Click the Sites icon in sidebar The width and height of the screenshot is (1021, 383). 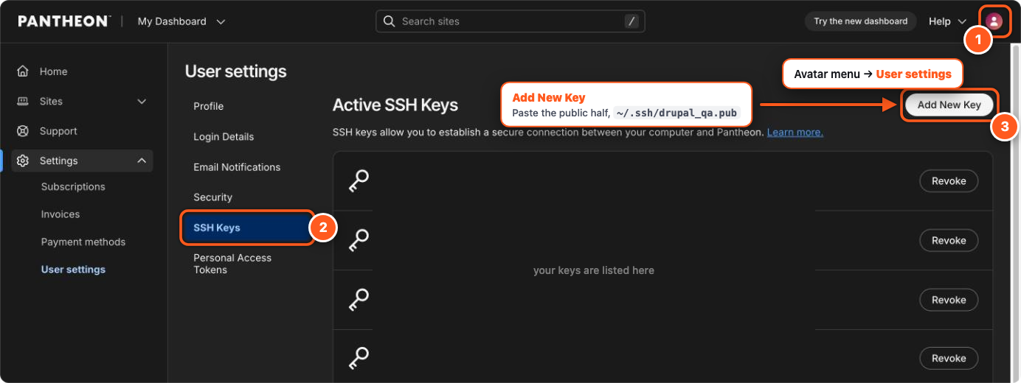tap(23, 101)
